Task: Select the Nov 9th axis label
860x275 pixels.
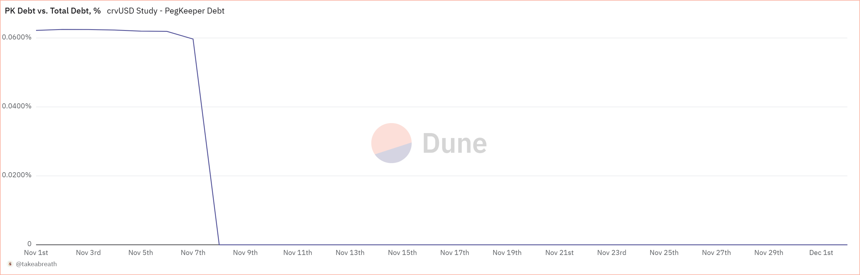Action: click(x=245, y=253)
